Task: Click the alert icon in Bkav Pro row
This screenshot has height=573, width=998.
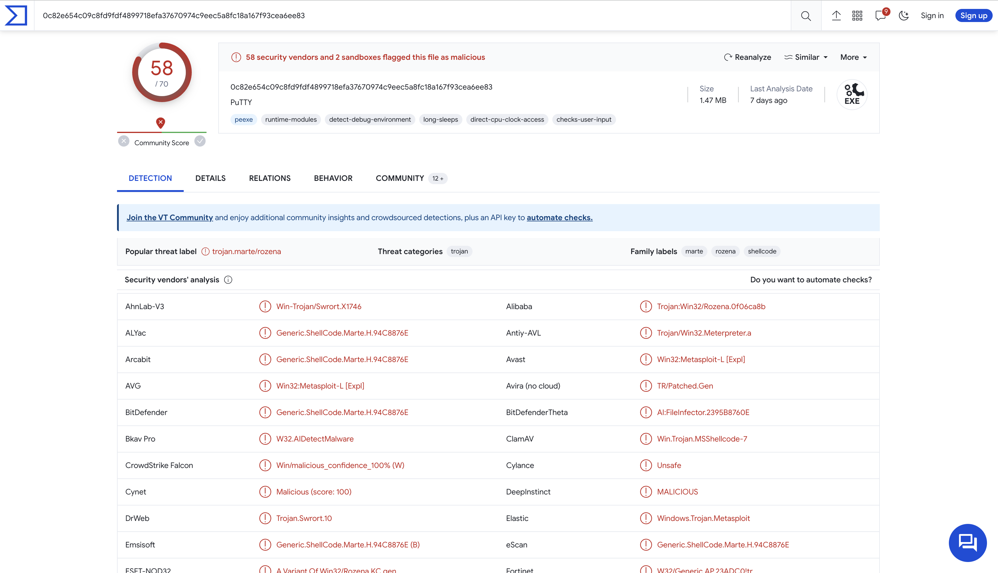Action: 265,439
